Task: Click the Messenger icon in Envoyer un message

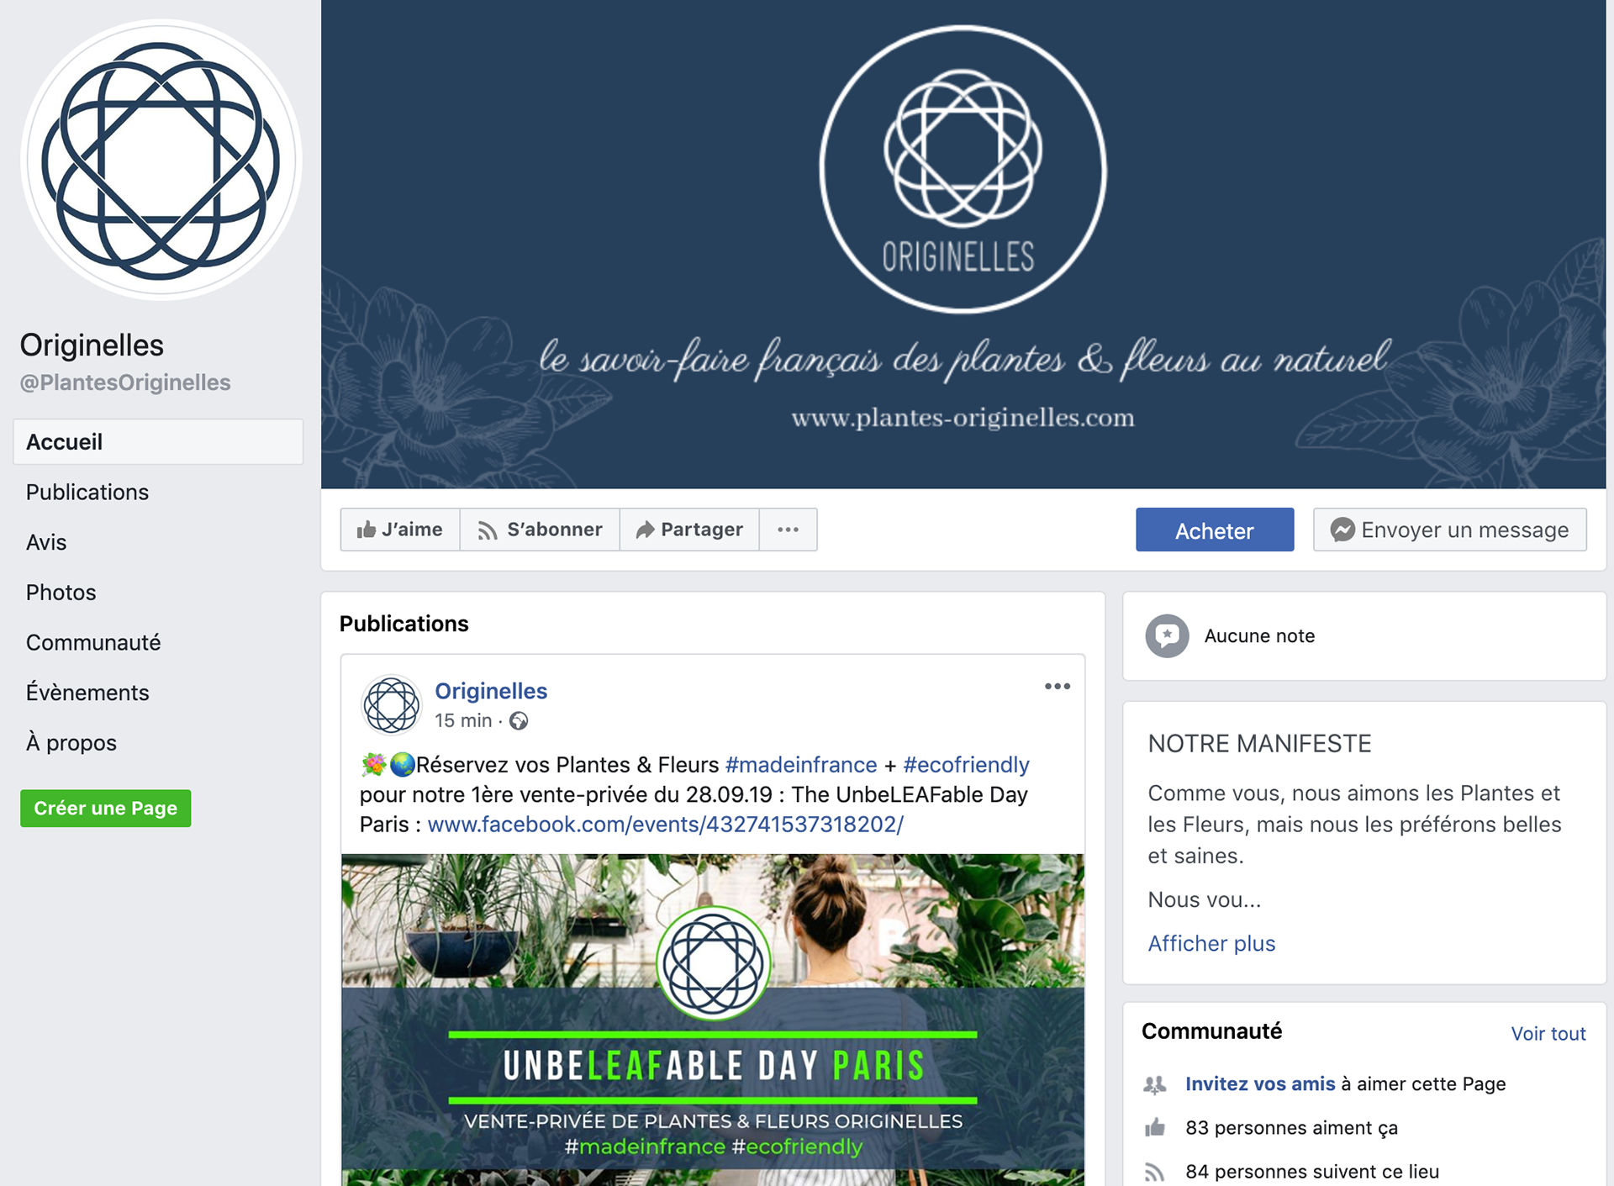Action: pyautogui.click(x=1342, y=530)
